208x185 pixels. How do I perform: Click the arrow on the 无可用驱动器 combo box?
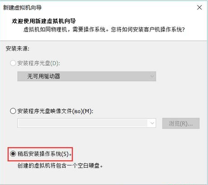[152, 76]
